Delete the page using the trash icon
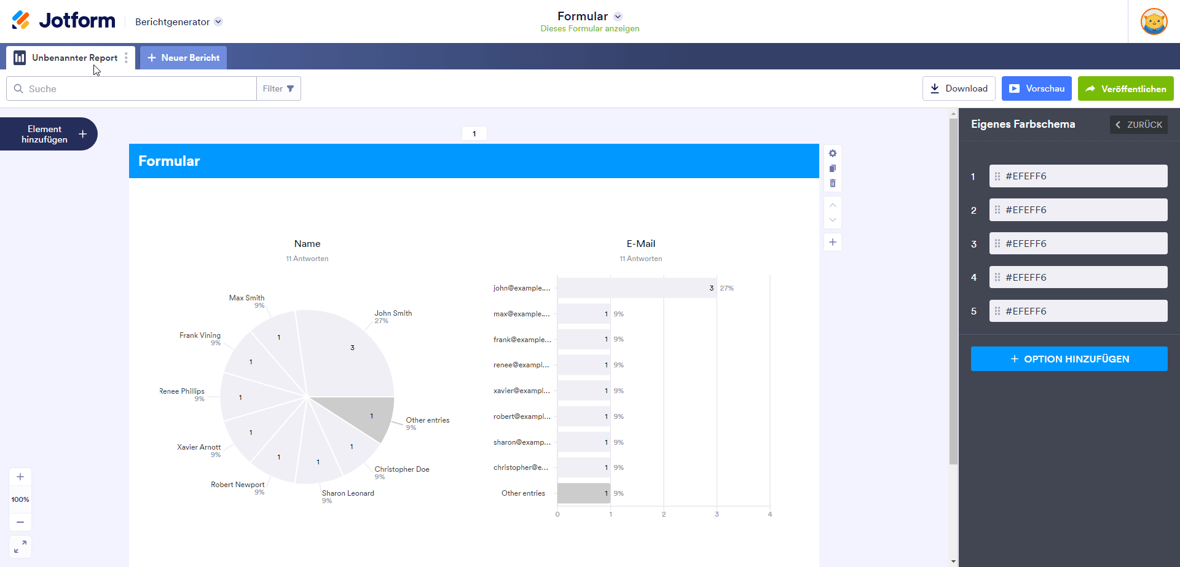The height and width of the screenshot is (567, 1180). pyautogui.click(x=833, y=183)
